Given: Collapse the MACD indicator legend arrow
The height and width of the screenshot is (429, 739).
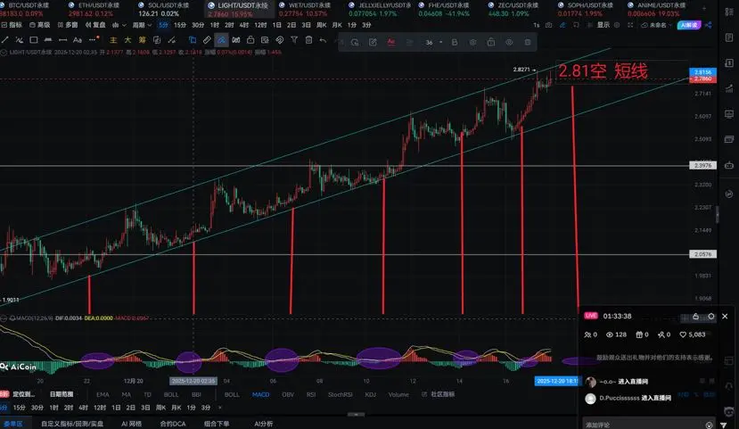Looking at the screenshot, I should pyautogui.click(x=4, y=318).
